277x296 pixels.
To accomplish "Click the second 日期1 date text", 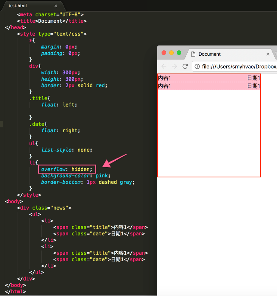I will [254, 86].
